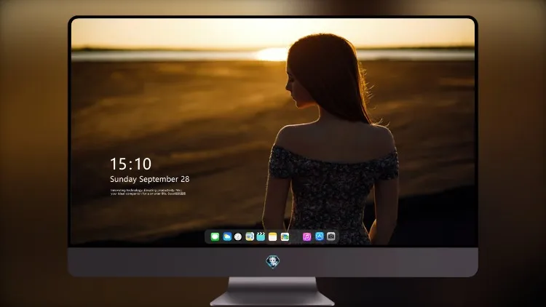
Task: Launch the Weather app from the dock
Action: coord(227,236)
